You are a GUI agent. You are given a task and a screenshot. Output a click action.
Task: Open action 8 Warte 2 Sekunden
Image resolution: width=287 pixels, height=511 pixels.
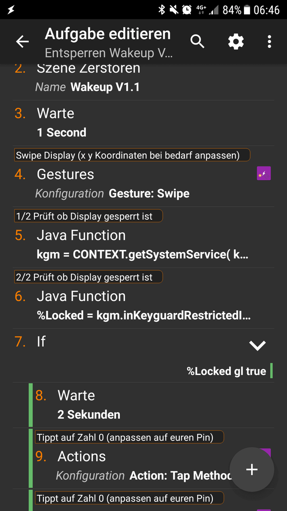[152, 405]
